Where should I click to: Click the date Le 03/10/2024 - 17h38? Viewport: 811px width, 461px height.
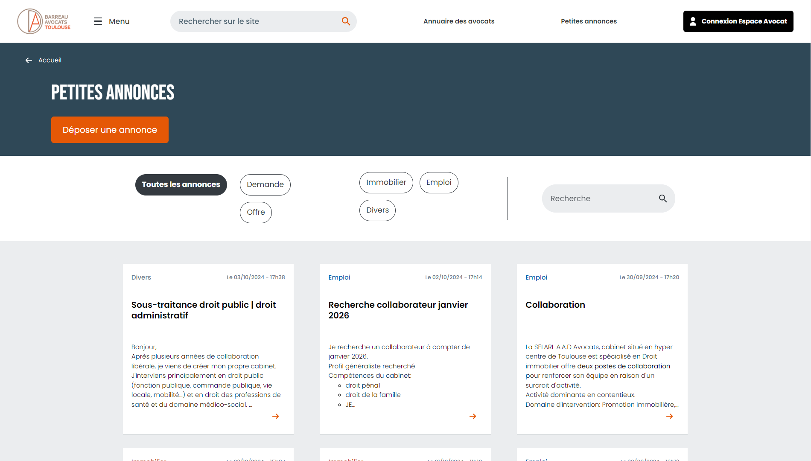coord(256,277)
